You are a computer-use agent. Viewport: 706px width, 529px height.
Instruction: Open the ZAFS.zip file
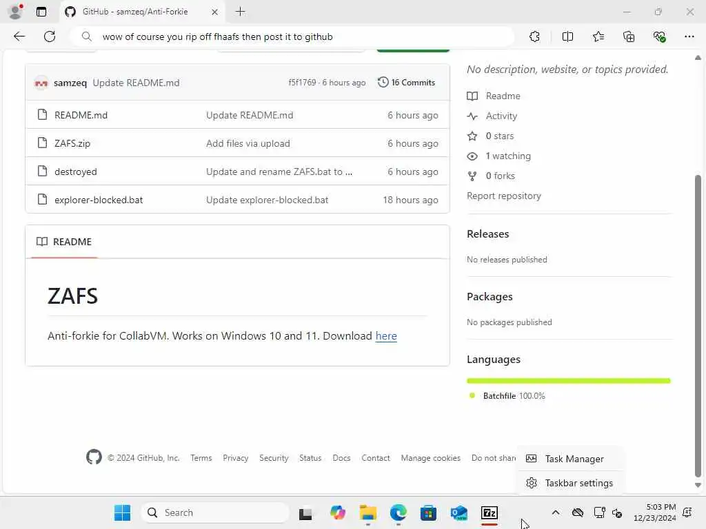[x=72, y=143]
